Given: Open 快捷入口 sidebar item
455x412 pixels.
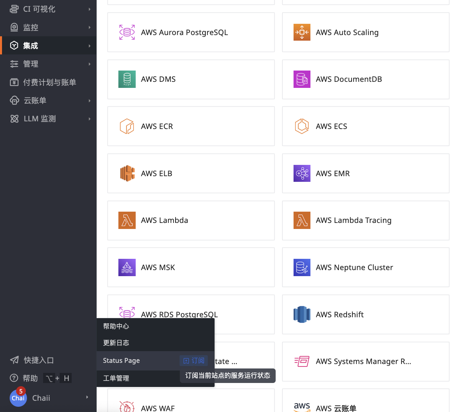Looking at the screenshot, I should click(48, 360).
